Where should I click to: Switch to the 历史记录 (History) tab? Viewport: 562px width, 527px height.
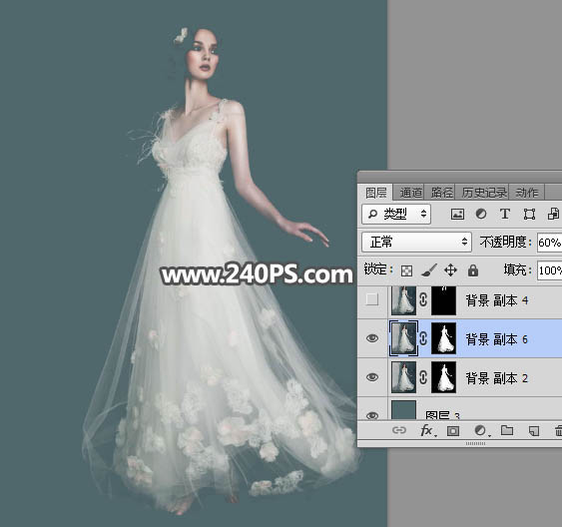click(x=484, y=193)
